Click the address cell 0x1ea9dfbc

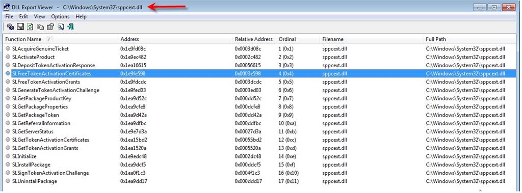click(x=133, y=123)
